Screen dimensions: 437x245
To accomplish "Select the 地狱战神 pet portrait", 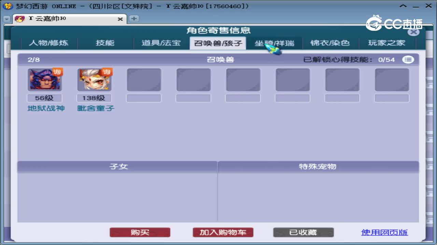I will point(45,80).
